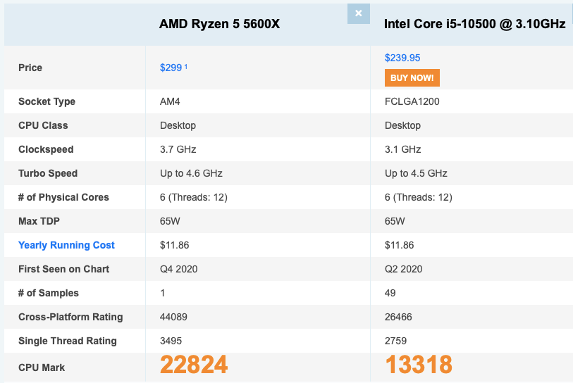This screenshot has height=383, width=573.
Task: Click the Intel sample count of 49
Action: point(390,293)
